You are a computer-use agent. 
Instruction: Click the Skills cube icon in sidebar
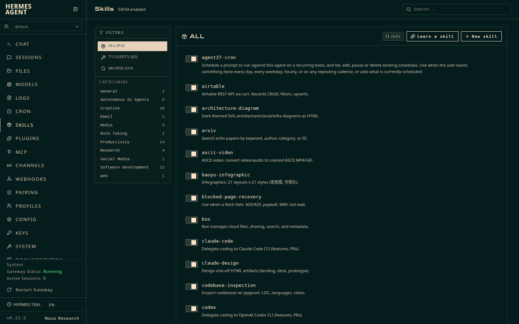pos(9,125)
